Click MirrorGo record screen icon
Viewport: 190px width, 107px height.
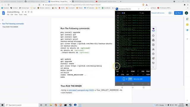(153, 54)
